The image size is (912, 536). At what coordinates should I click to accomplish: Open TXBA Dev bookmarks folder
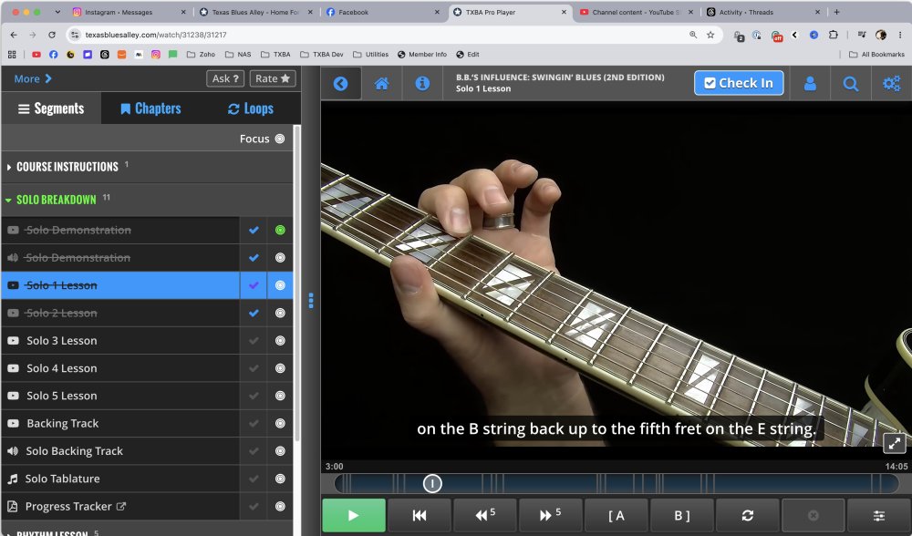322,55
